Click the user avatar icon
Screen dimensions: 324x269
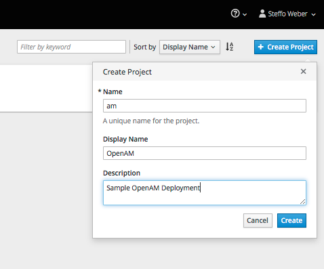pyautogui.click(x=262, y=14)
